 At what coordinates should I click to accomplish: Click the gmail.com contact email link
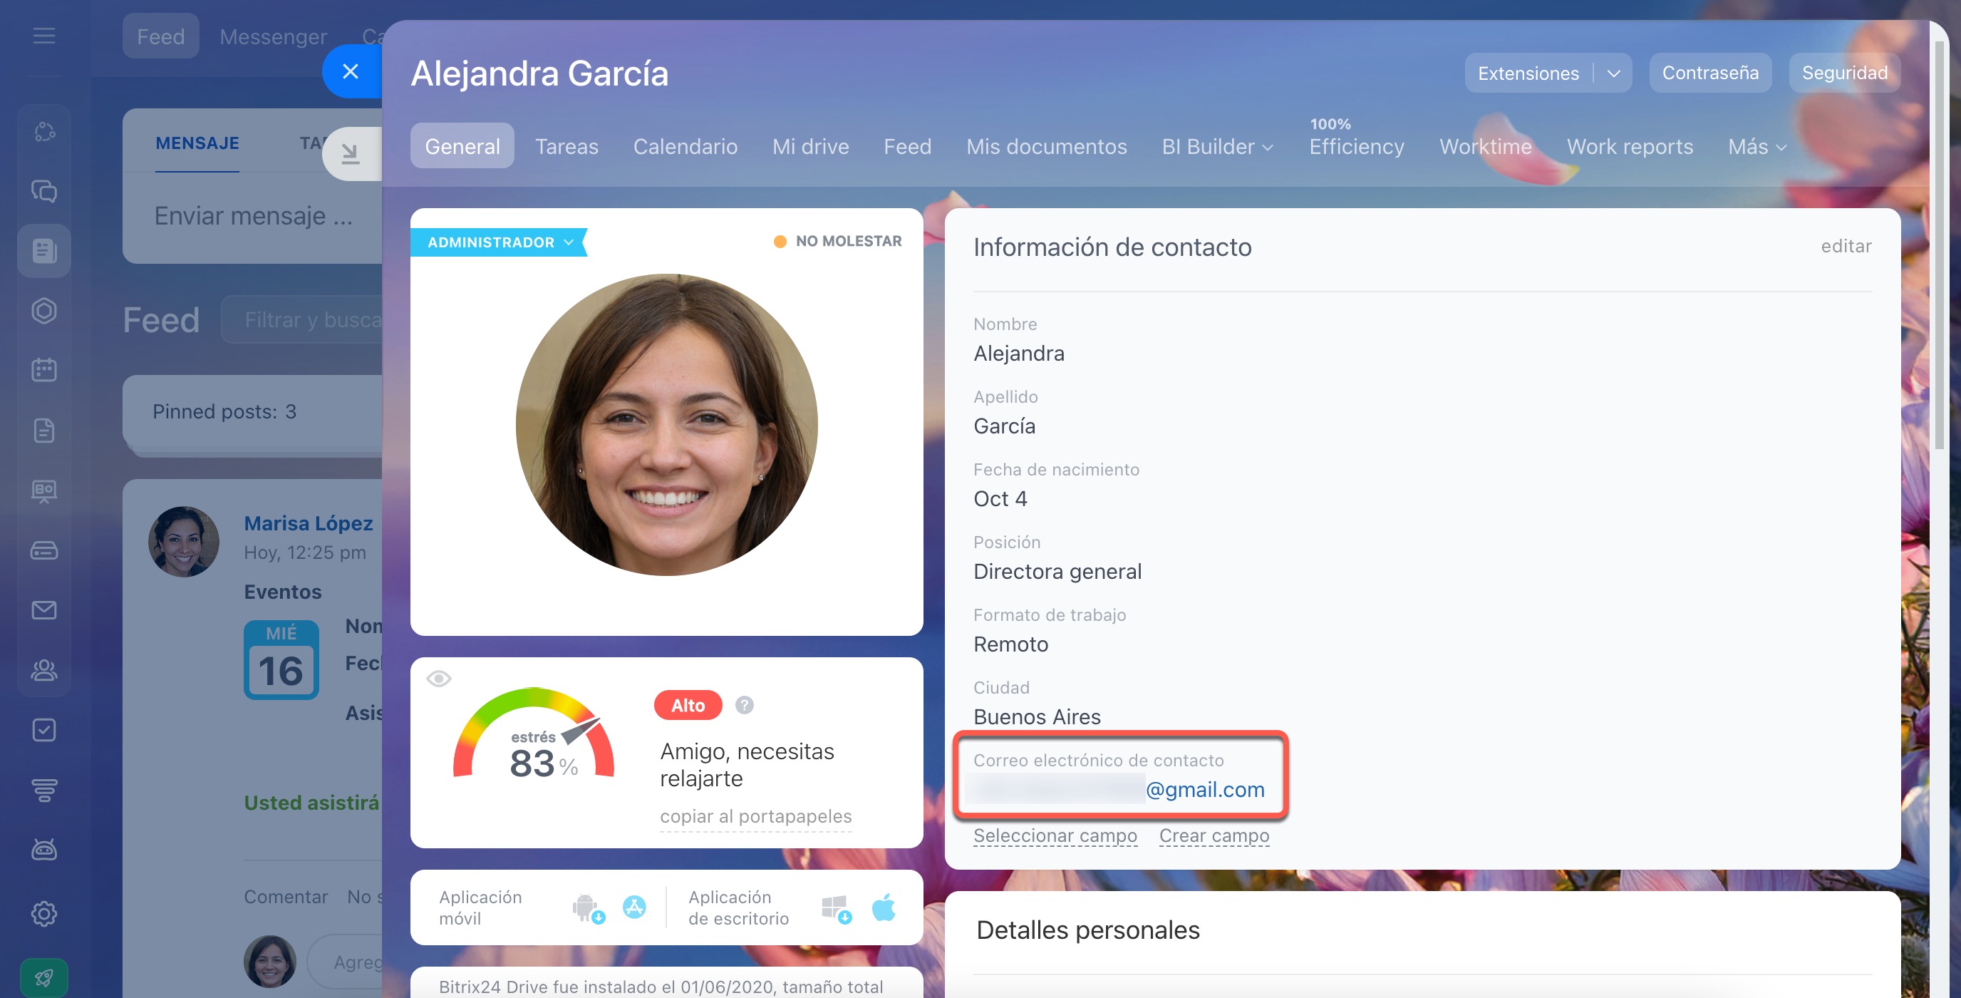[1205, 789]
